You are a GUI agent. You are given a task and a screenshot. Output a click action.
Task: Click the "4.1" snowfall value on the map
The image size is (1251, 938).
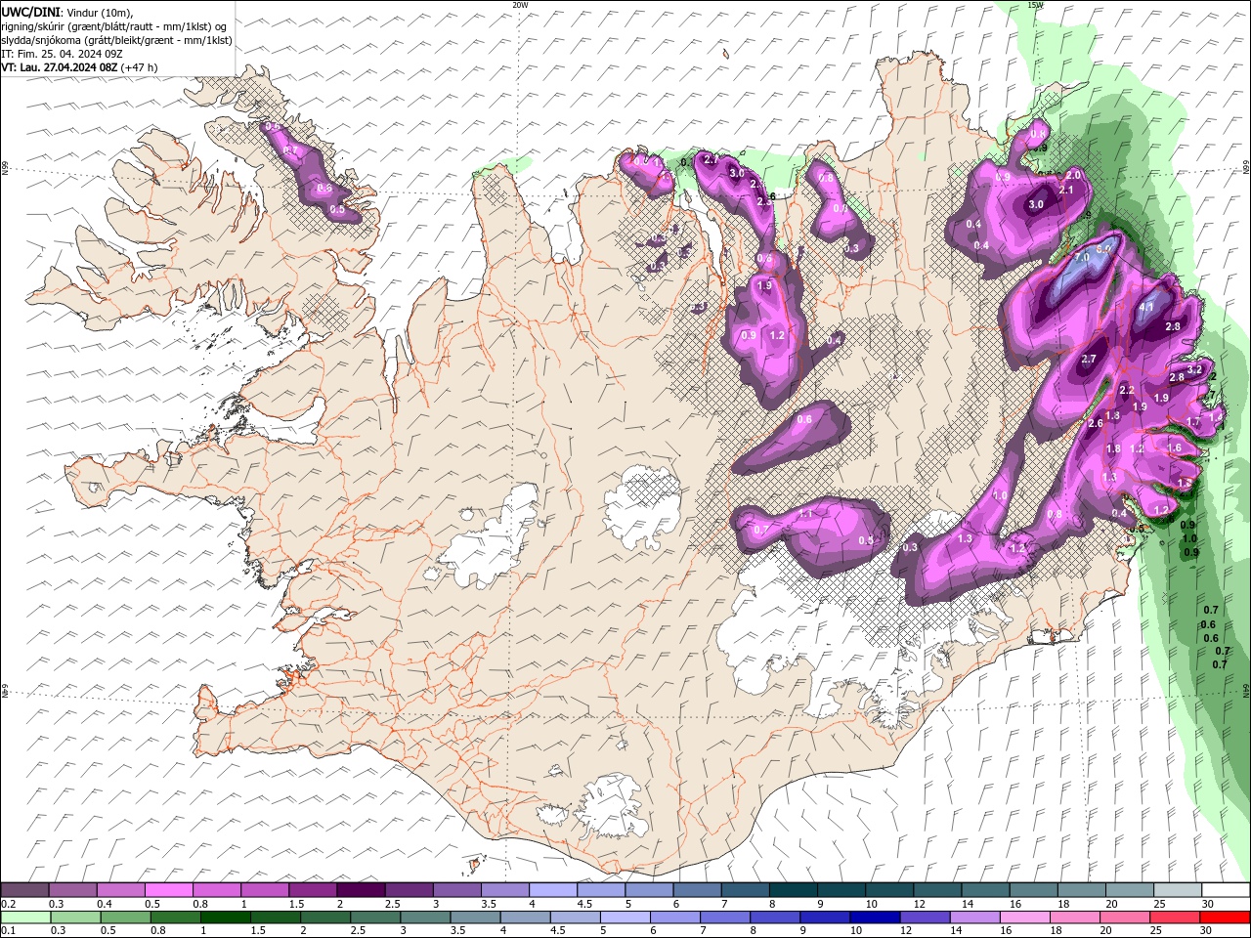coord(1147,307)
